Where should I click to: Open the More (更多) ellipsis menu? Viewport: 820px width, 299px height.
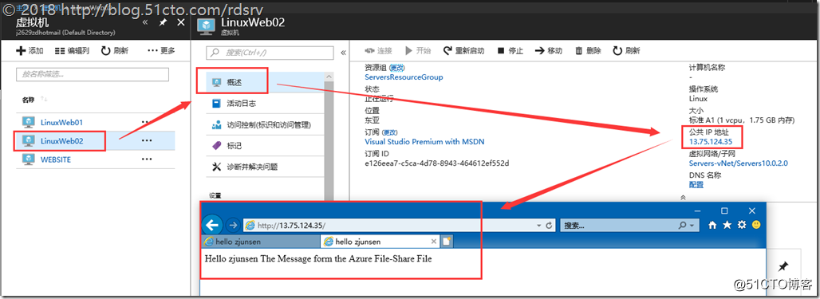(x=161, y=51)
